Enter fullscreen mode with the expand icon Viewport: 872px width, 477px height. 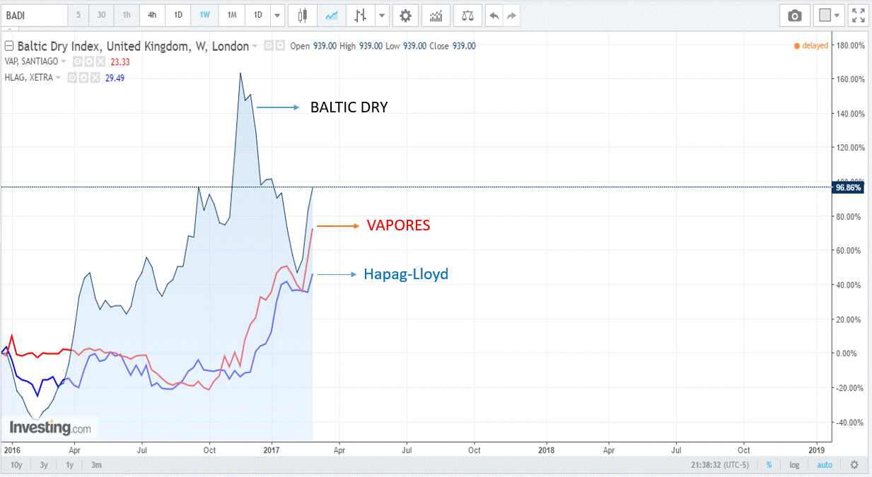(x=858, y=15)
